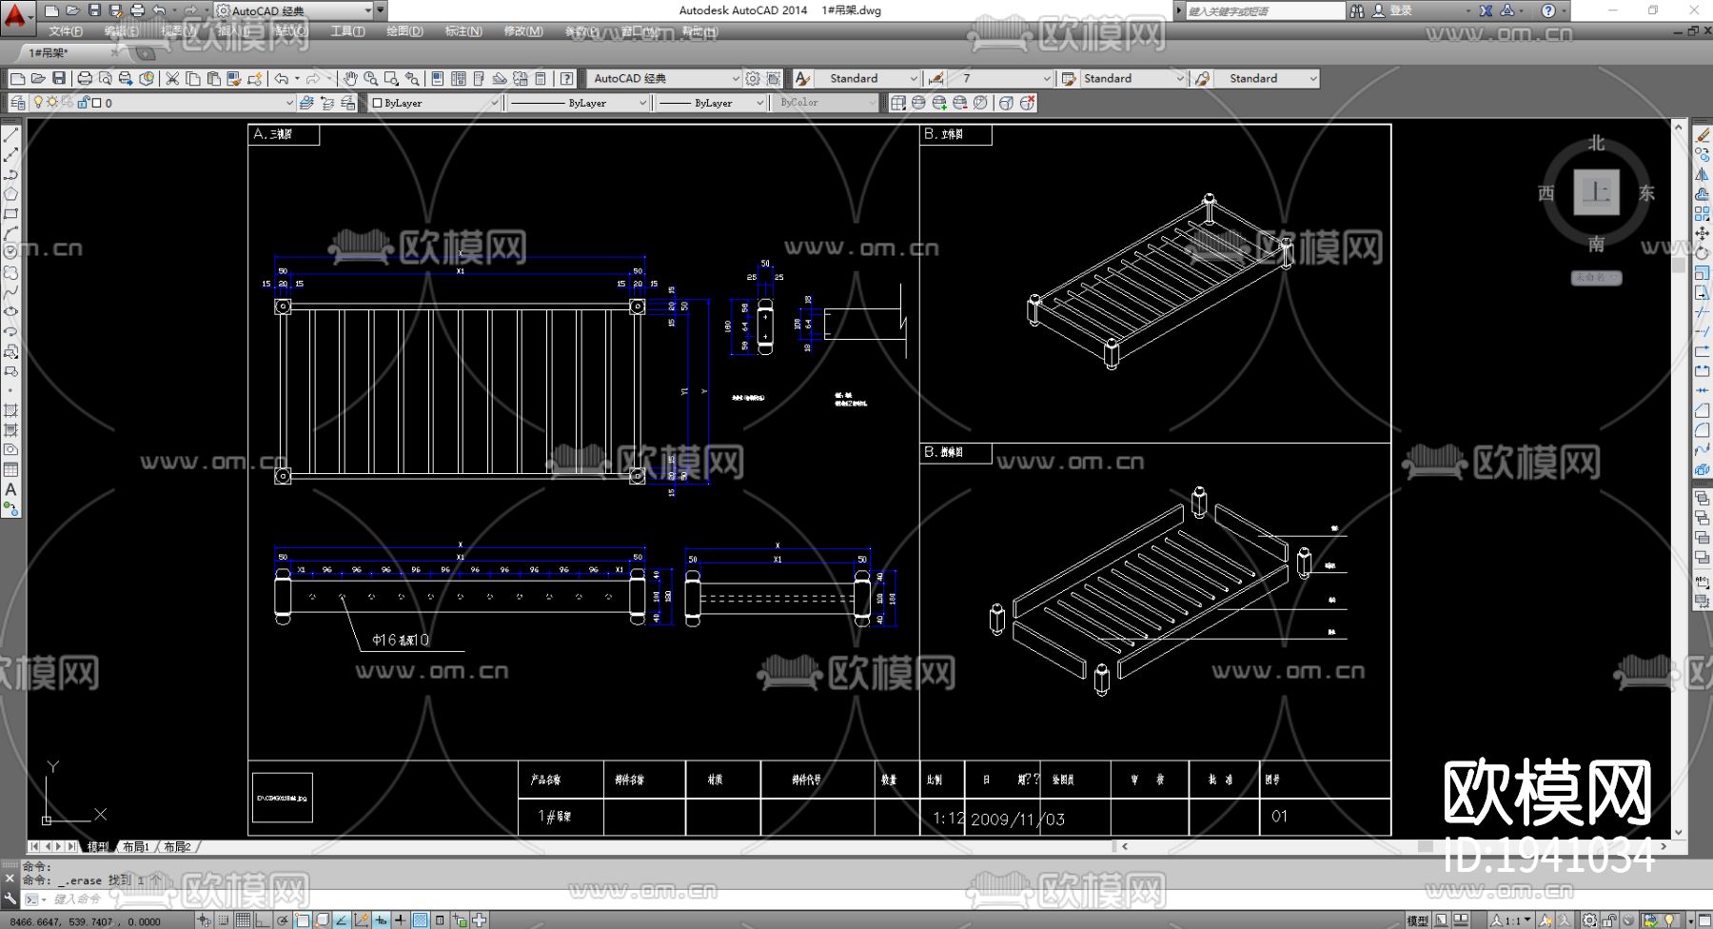
Task: Open the 工具(T) menu
Action: (347, 31)
